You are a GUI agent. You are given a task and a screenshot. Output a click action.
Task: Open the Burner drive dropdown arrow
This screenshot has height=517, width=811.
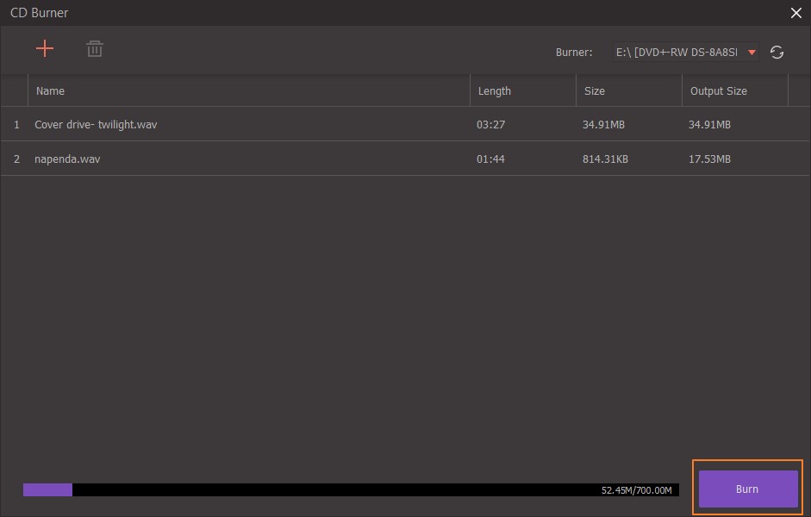[x=752, y=53]
